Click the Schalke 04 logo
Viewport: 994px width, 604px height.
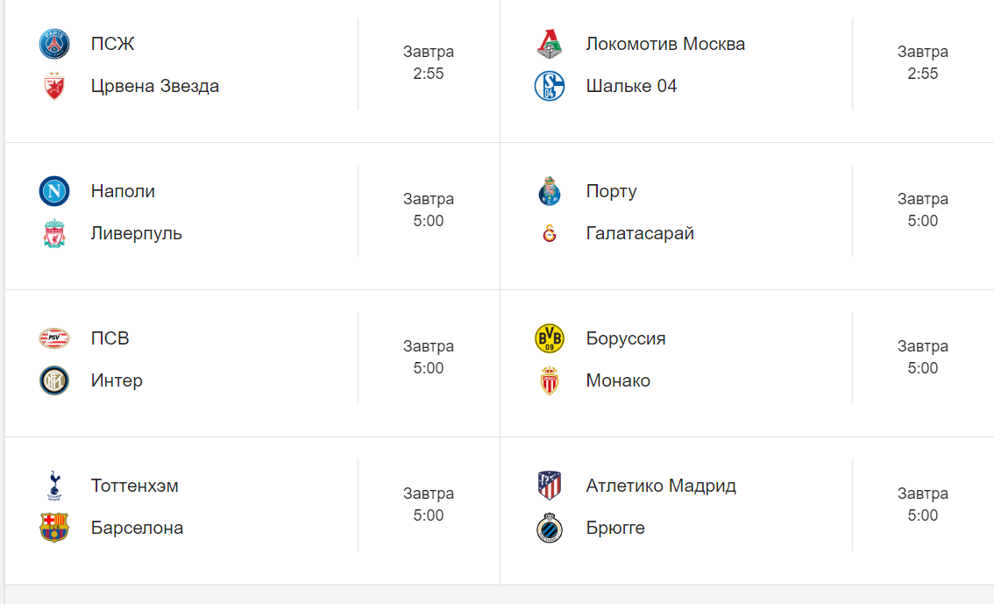[550, 86]
